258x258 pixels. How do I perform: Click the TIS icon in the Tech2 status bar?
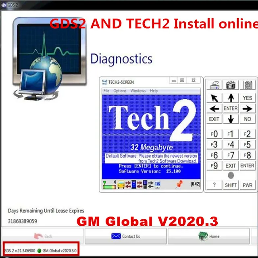coord(157,184)
